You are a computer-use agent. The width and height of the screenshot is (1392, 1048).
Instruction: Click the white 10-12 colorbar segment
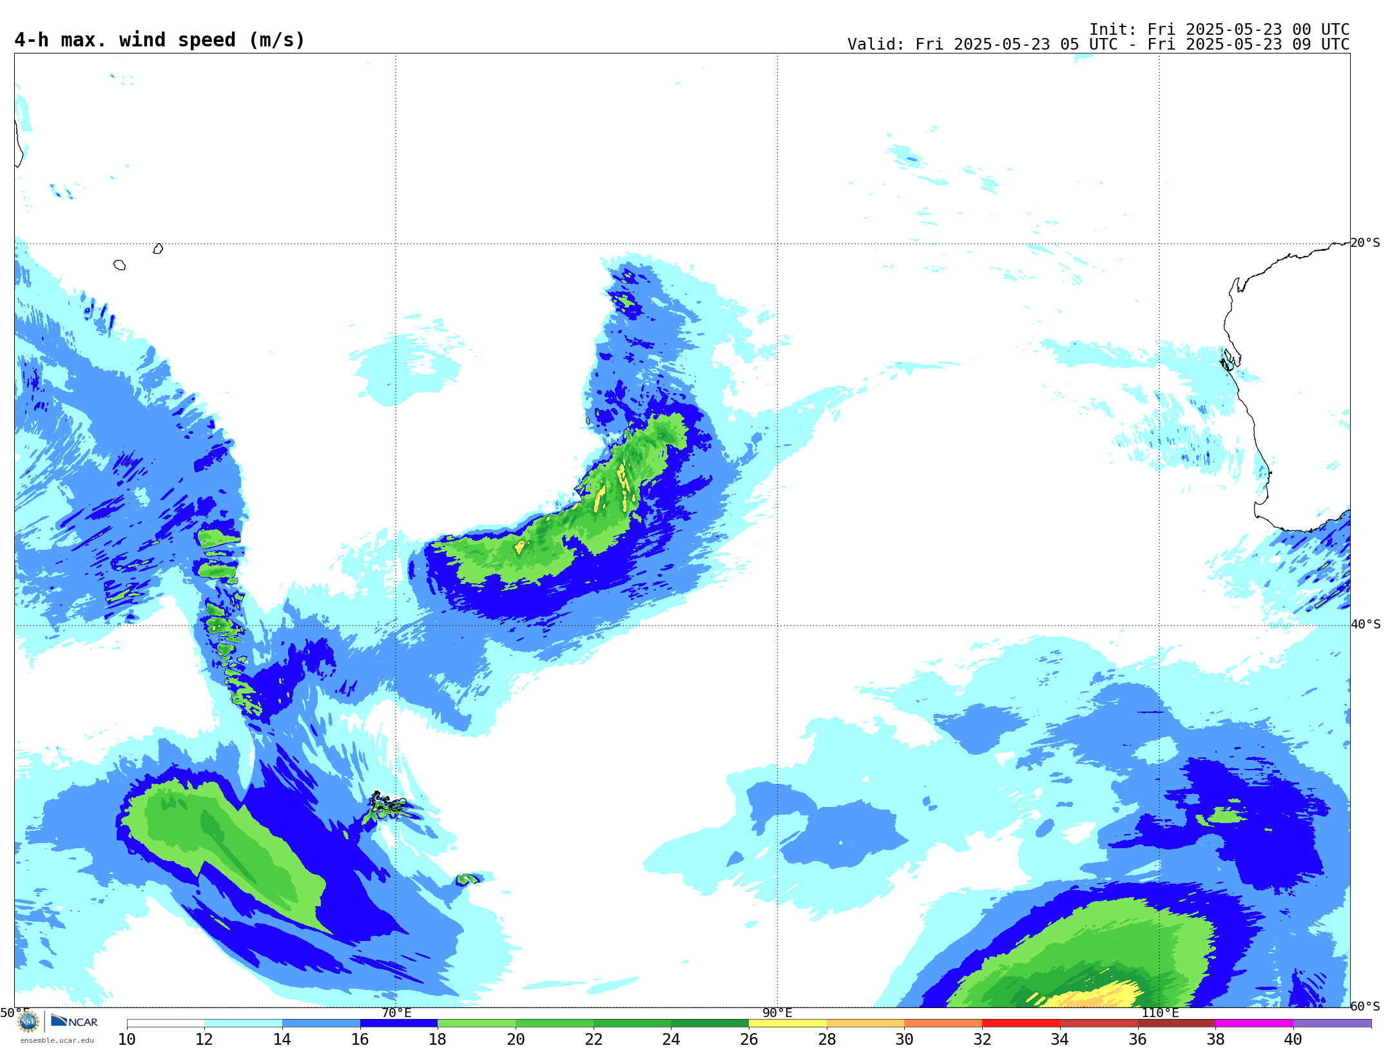pos(166,1024)
